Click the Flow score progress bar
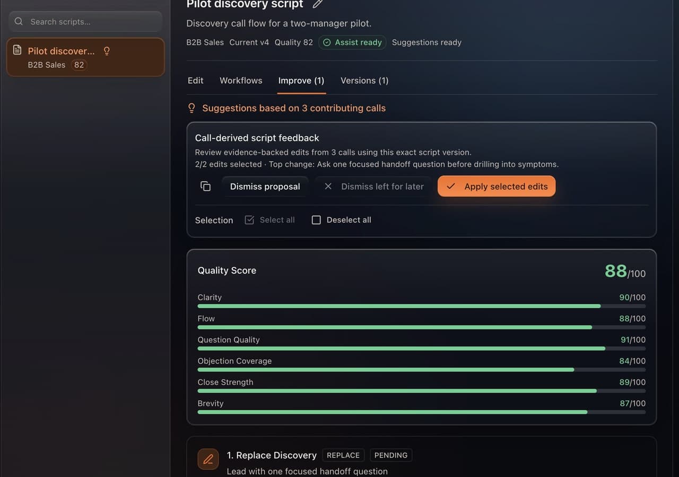Screen dimensions: 679x477 click(x=422, y=328)
